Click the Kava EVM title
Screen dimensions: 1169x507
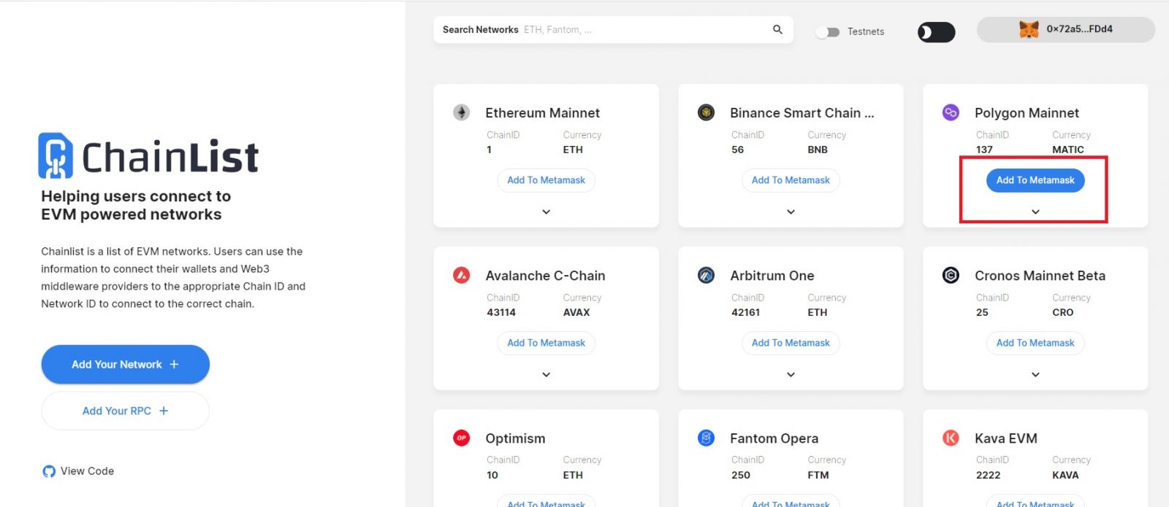click(1005, 438)
